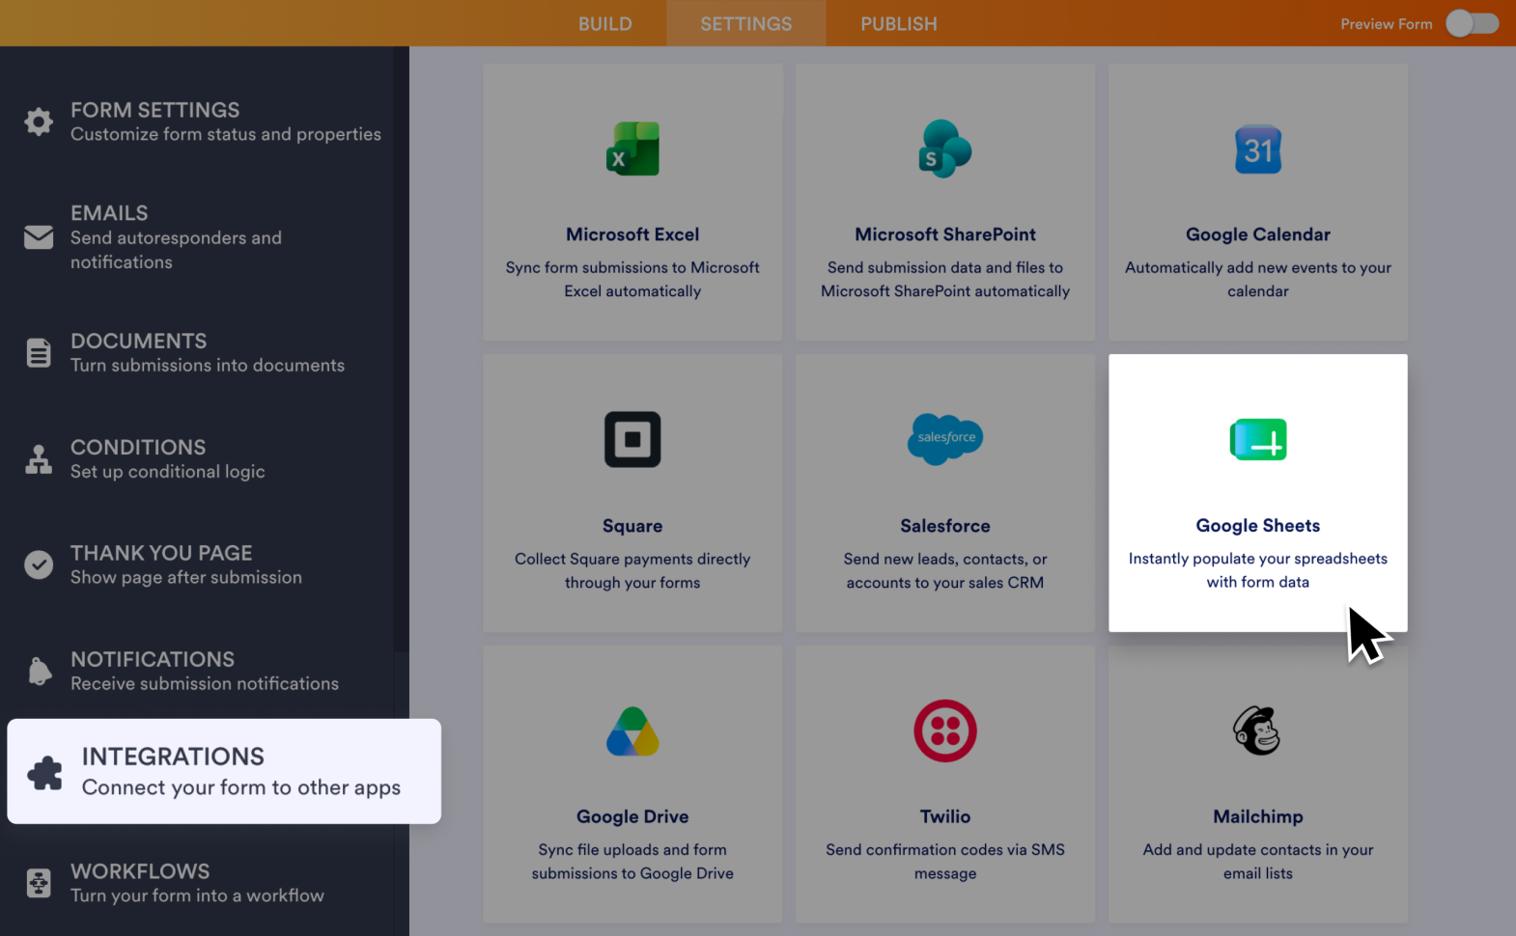Click the Notifications bell icon
Image resolution: width=1516 pixels, height=936 pixels.
coord(39,671)
